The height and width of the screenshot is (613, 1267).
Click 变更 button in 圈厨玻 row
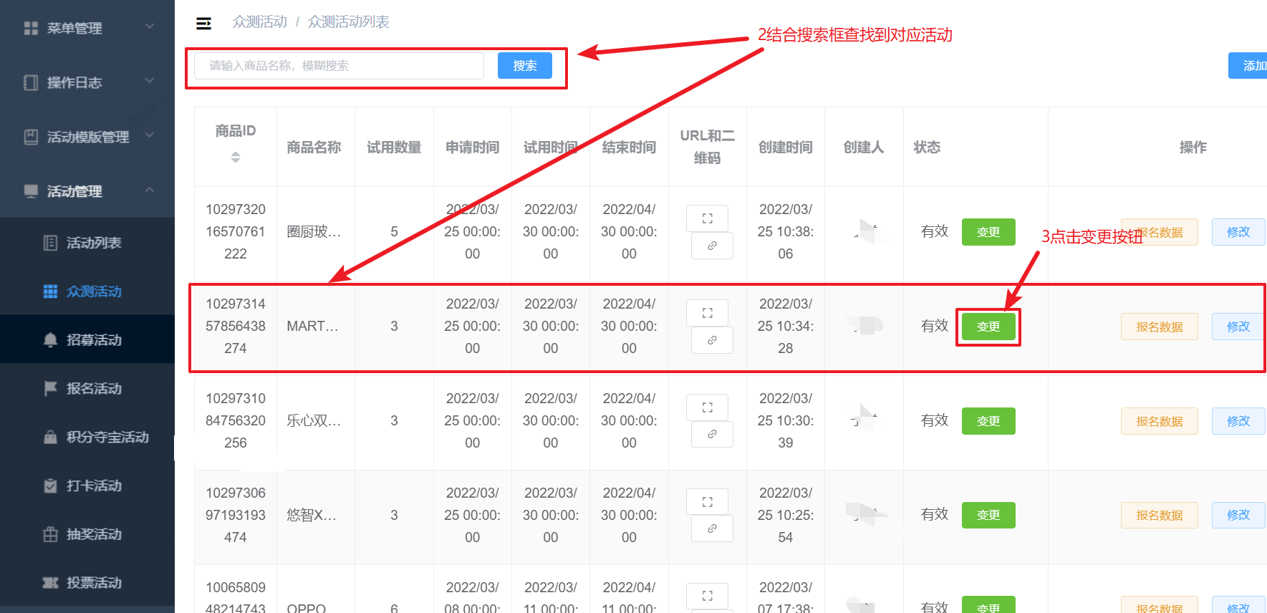988,232
